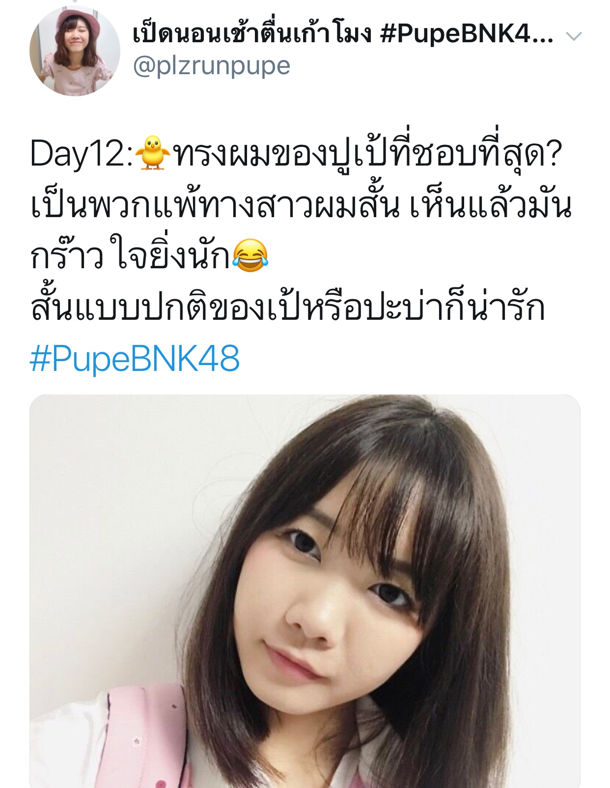This screenshot has height=788, width=610.
Task: Open the author's round profile picture
Action: tap(75, 51)
